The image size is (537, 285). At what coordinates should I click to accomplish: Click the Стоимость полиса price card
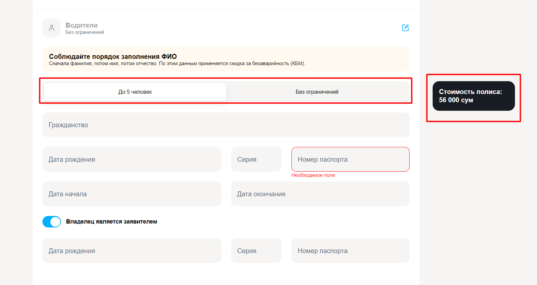pyautogui.click(x=473, y=96)
